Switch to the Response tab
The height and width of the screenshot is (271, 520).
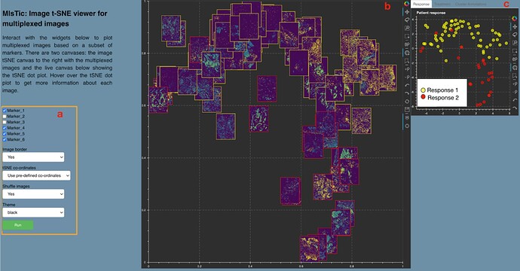point(421,4)
